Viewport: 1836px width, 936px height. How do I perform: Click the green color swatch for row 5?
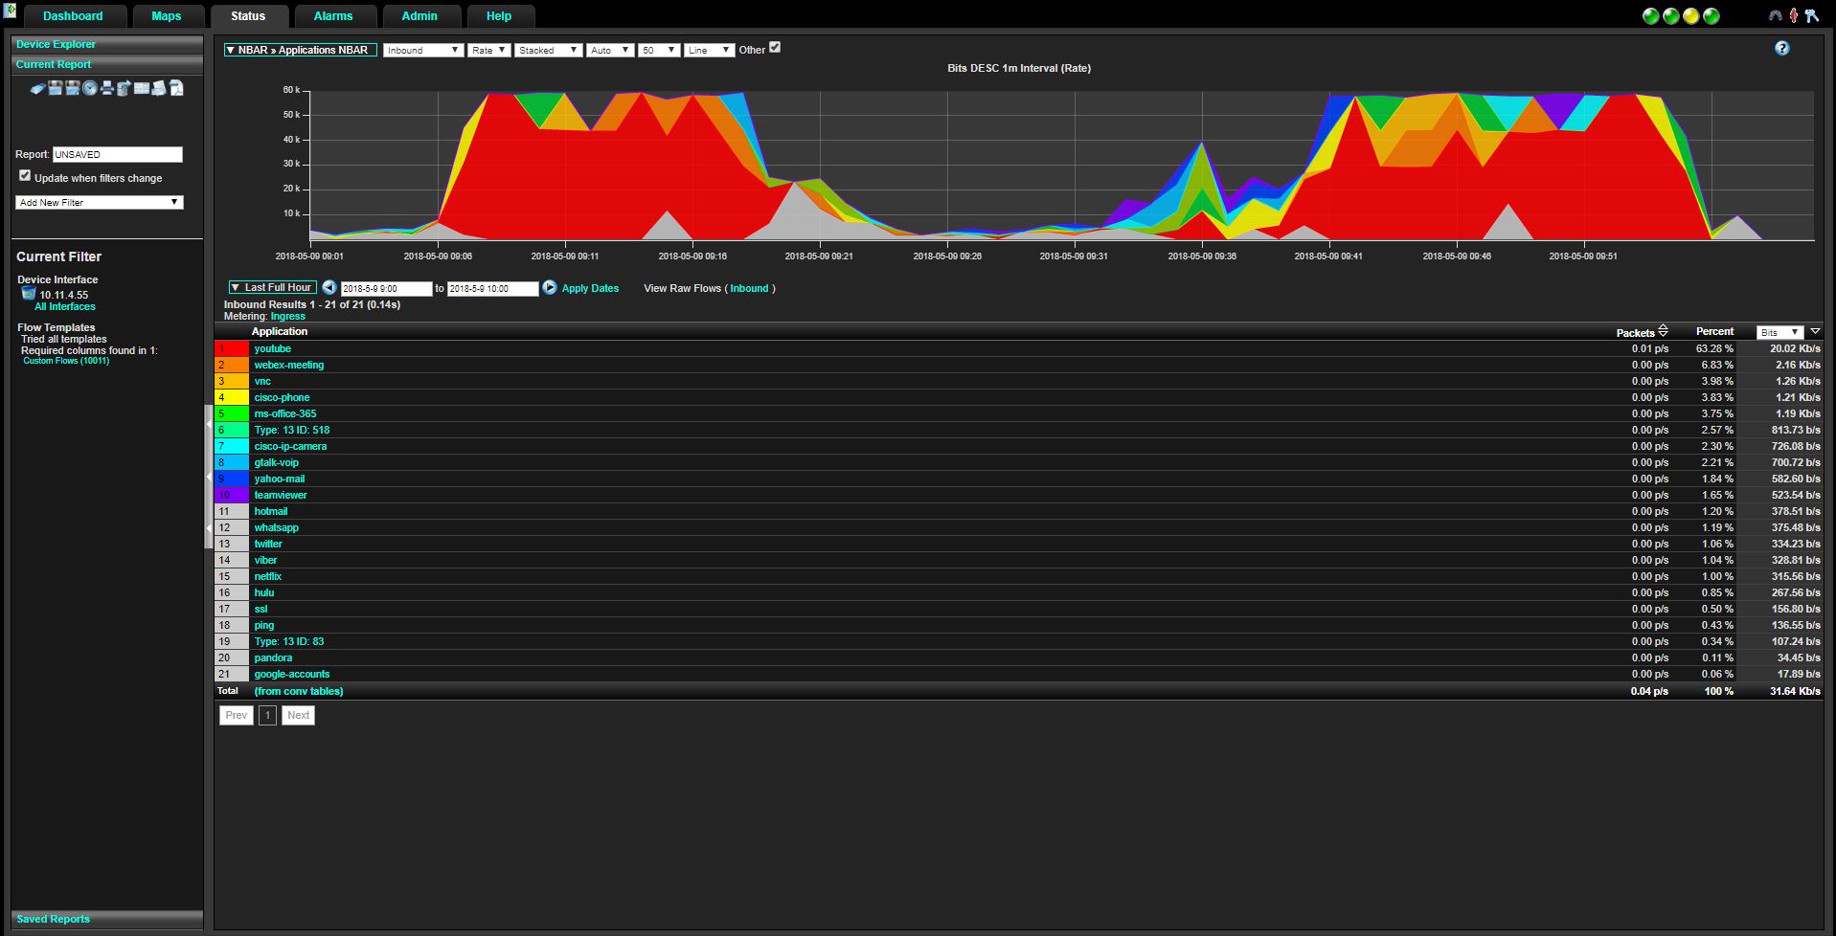click(x=232, y=413)
